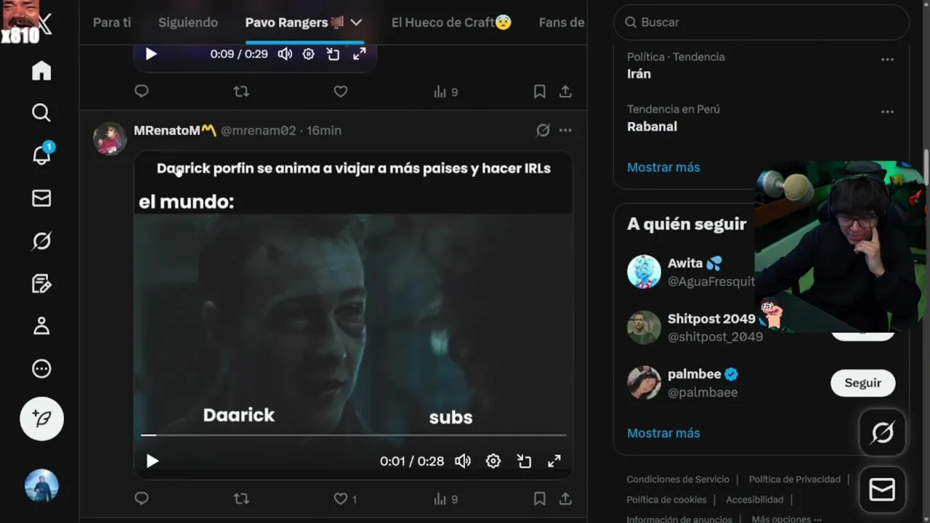View analytics of MRenatoM post
The height and width of the screenshot is (523, 930).
(445, 499)
